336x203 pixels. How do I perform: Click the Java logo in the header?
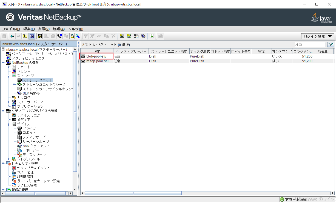click(x=322, y=17)
